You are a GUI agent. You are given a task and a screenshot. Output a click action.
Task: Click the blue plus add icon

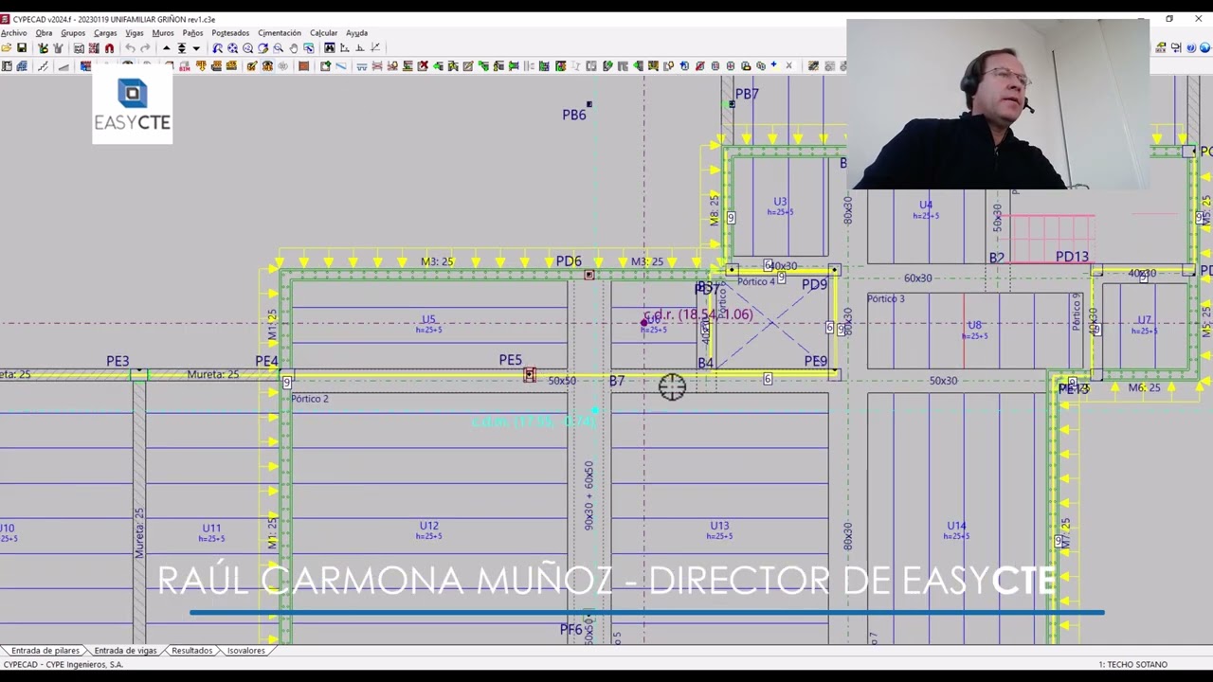[x=773, y=65]
